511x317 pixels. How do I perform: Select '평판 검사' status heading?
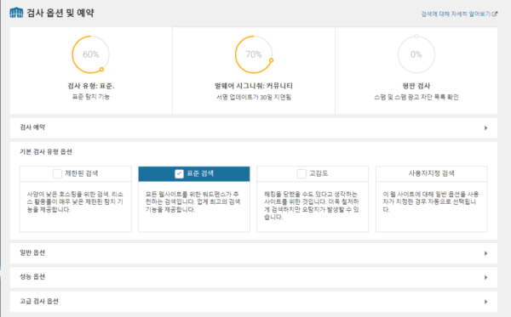click(416, 86)
